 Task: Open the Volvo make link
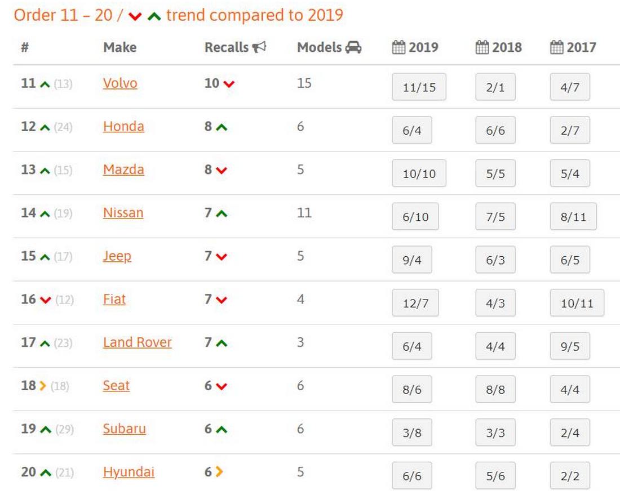(120, 83)
